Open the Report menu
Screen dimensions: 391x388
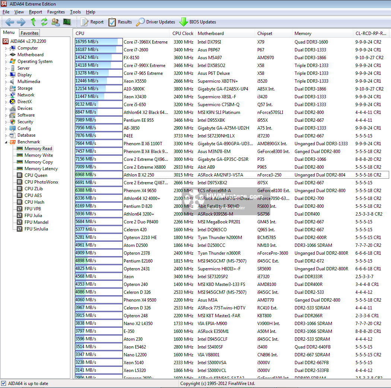[35, 12]
